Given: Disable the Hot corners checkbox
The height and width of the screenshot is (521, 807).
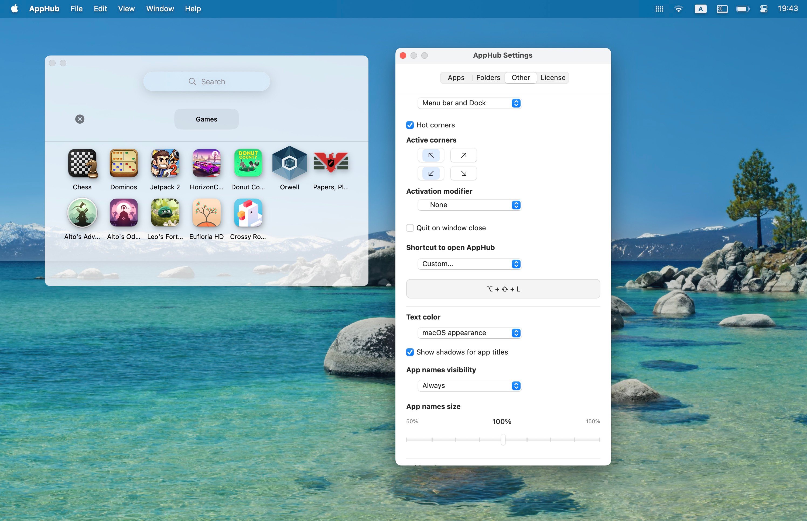Looking at the screenshot, I should tap(410, 125).
